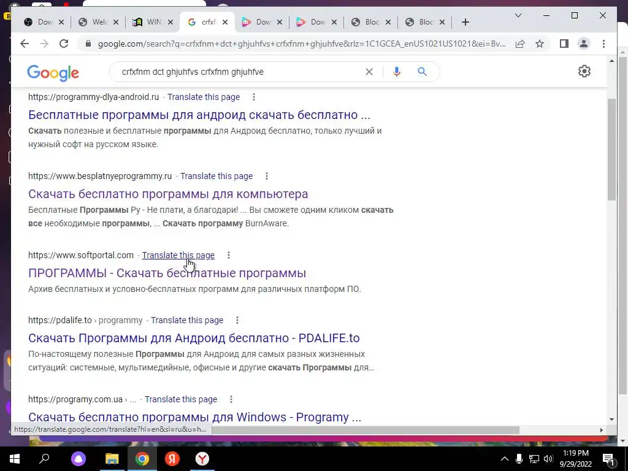Open ПРОГРАММЫ - Скачать бесплатные программы result
Image resolution: width=628 pixels, height=471 pixels.
click(x=167, y=273)
